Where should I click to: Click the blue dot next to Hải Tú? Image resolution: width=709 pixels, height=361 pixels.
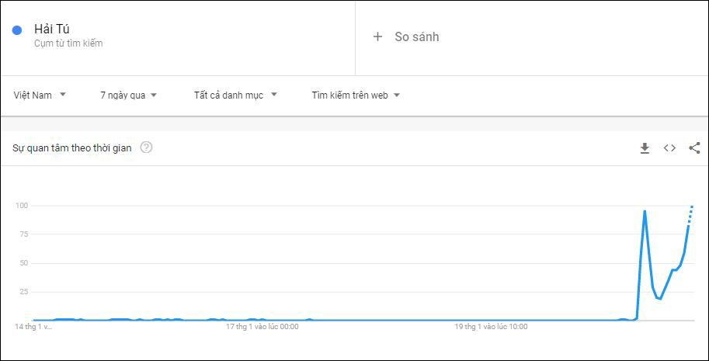point(17,30)
